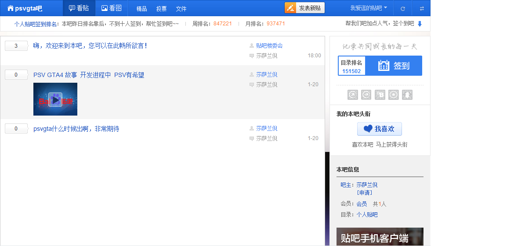Image resolution: width=514 pixels, height=246 pixels.
Task: Click the star medal badge icon
Action: pos(393,95)
